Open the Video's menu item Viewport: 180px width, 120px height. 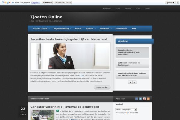click(x=90, y=28)
